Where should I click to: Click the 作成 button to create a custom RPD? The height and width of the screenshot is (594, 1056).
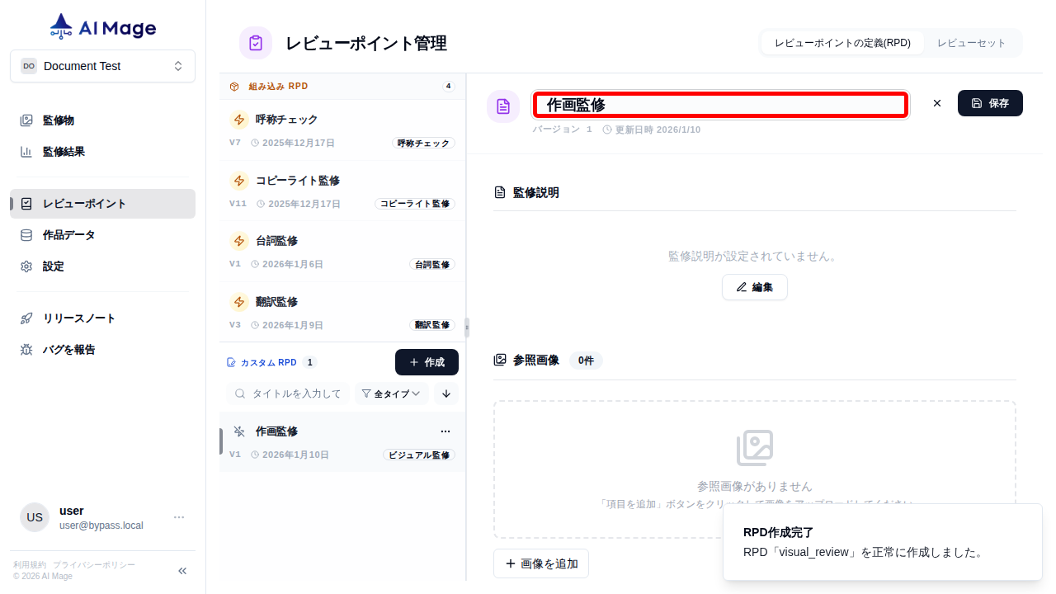point(427,361)
